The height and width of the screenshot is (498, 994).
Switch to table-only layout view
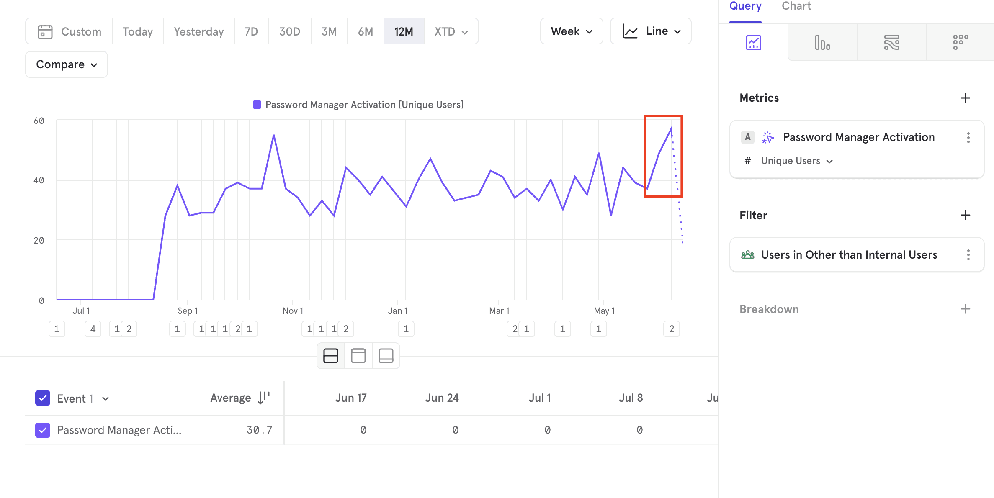click(x=386, y=356)
